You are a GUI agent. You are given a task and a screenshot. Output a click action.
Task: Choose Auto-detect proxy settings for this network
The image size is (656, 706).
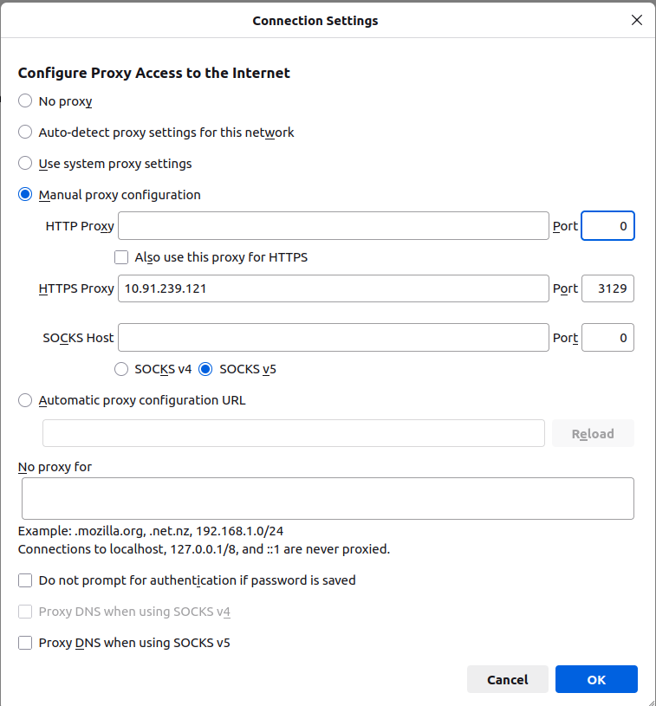click(25, 133)
